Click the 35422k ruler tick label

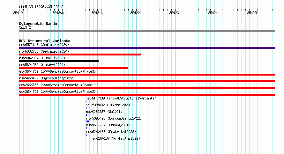tap(136, 13)
